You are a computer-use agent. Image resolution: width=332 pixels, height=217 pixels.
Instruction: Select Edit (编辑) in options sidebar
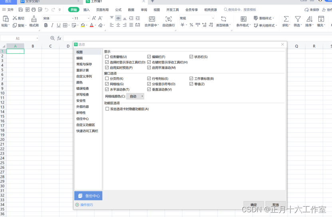88,58
